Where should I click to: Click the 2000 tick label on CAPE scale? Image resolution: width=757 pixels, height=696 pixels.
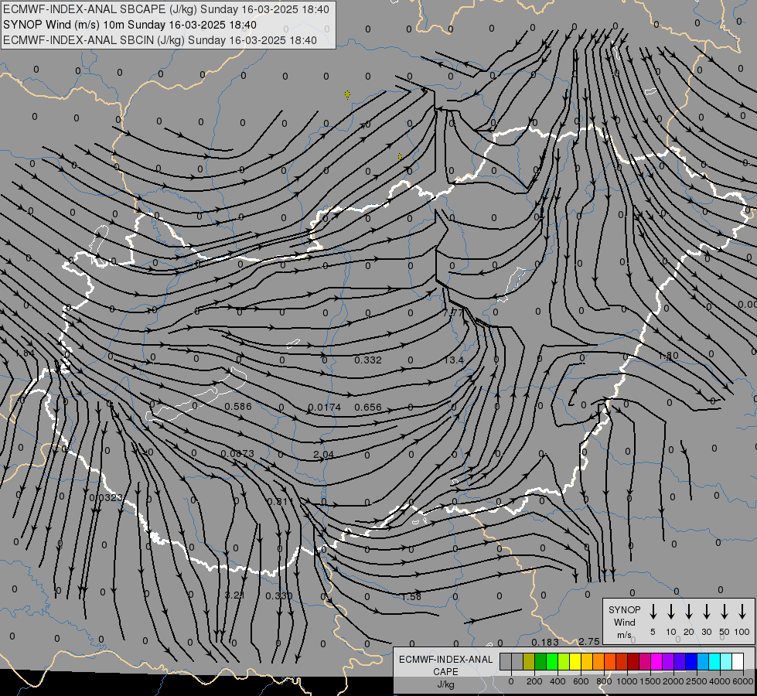point(673,681)
